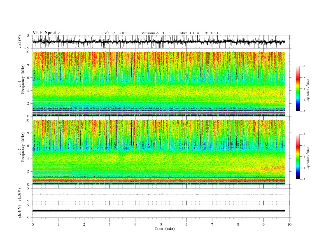Click the '10' minute tick label on time axis
The width and height of the screenshot is (326, 252).
[289, 224]
